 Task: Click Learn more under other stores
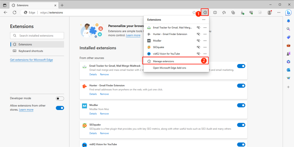click(x=26, y=110)
